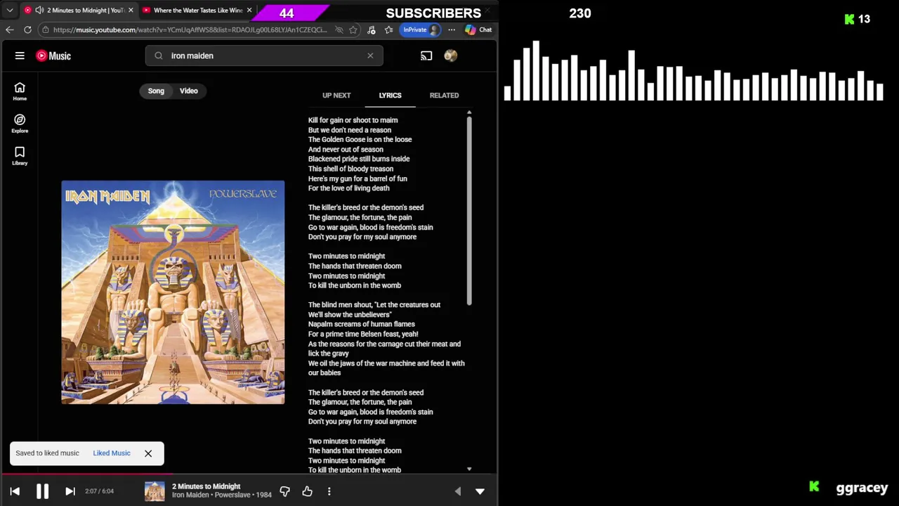Select the LYRICS tab
The height and width of the screenshot is (506, 899).
click(x=390, y=95)
